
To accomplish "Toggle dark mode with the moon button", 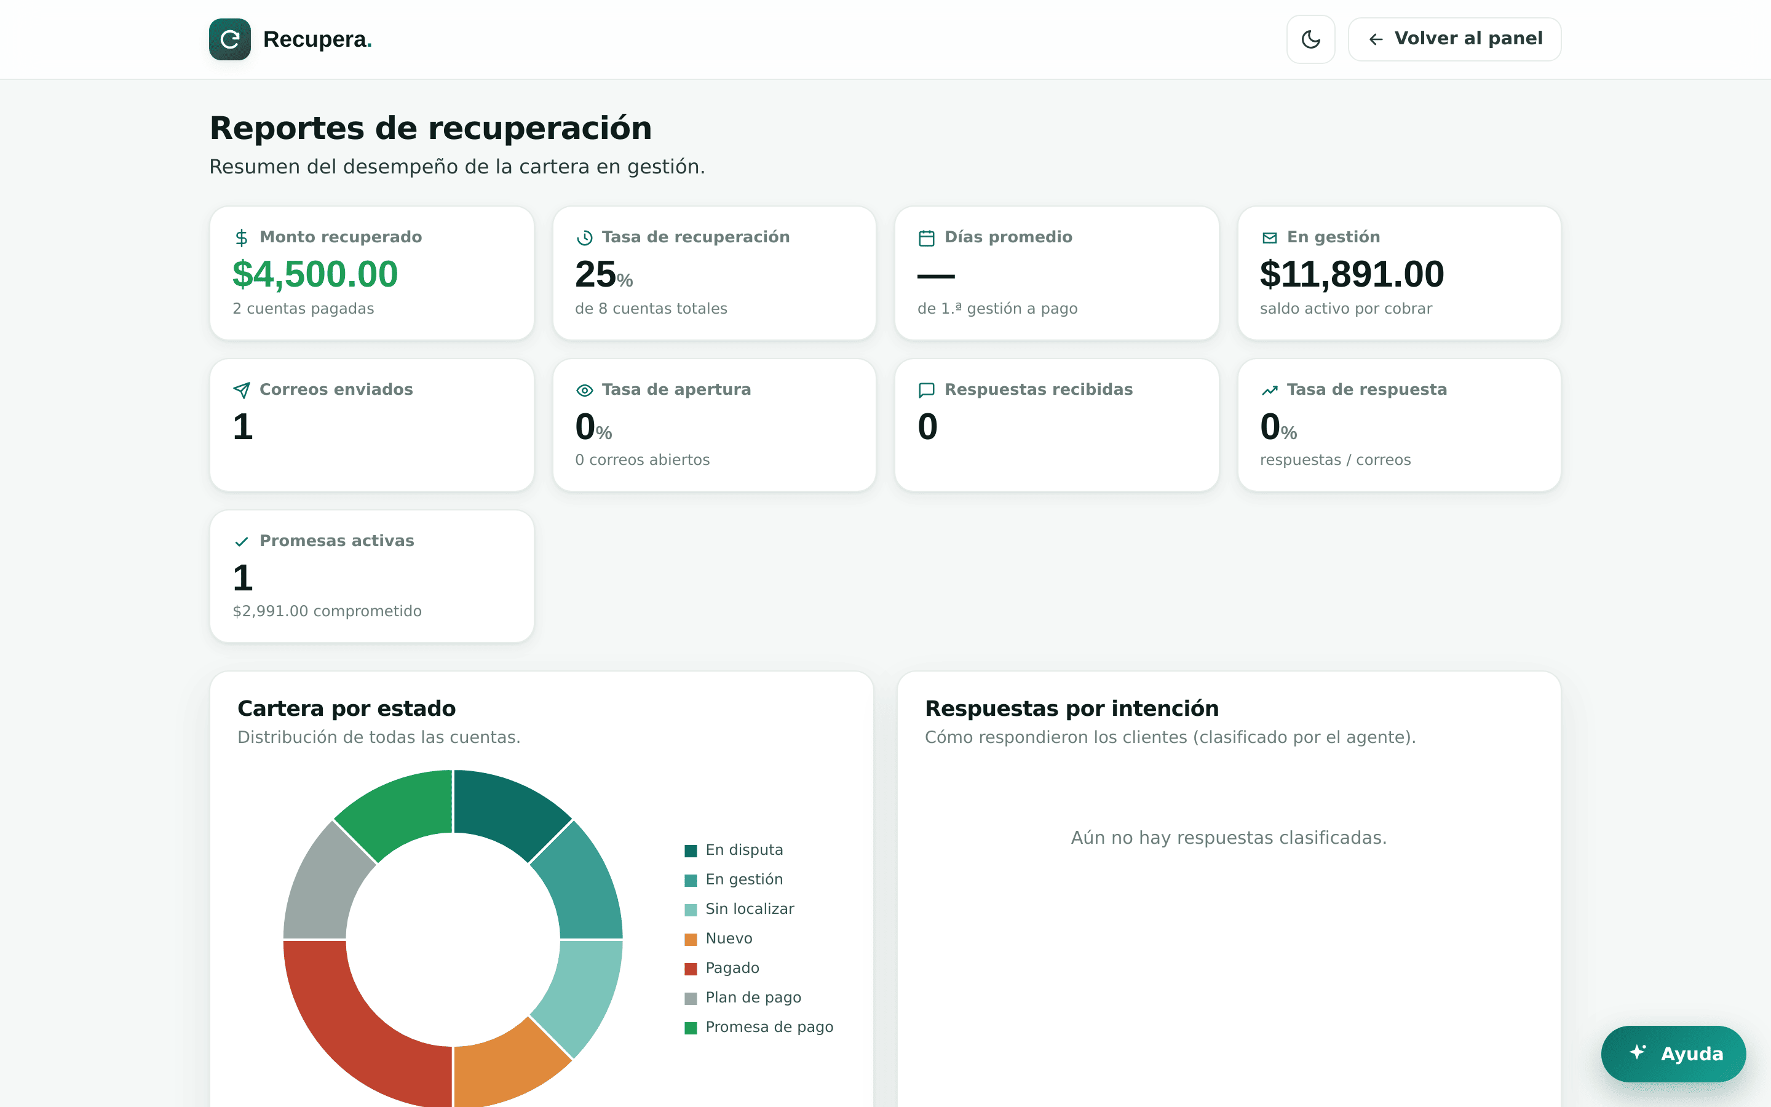I will (x=1310, y=39).
